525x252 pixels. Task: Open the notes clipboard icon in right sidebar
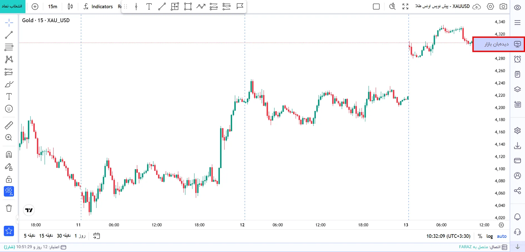pyautogui.click(x=517, y=74)
